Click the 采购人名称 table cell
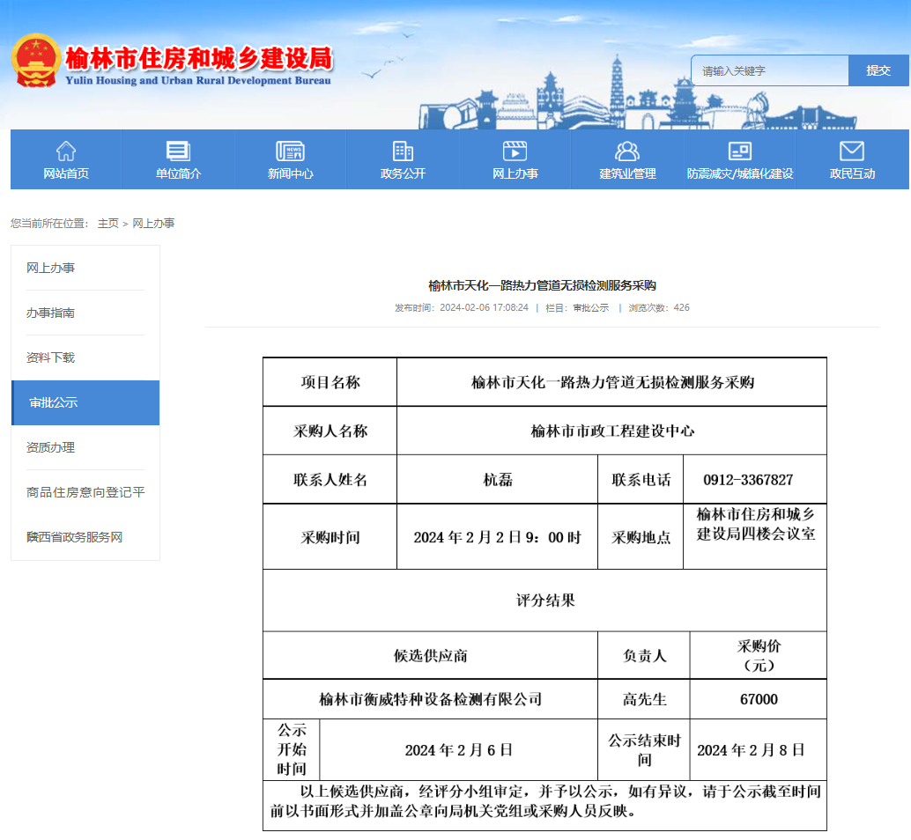 tap(330, 431)
